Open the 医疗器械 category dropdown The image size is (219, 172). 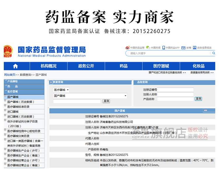[x=61, y=90]
